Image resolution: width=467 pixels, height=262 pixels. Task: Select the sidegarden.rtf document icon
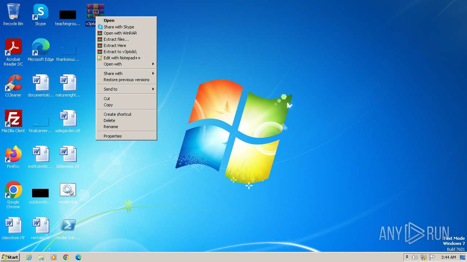tap(68, 122)
